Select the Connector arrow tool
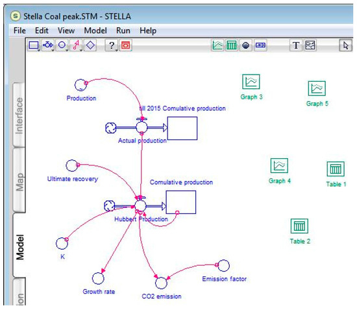 pos(76,45)
